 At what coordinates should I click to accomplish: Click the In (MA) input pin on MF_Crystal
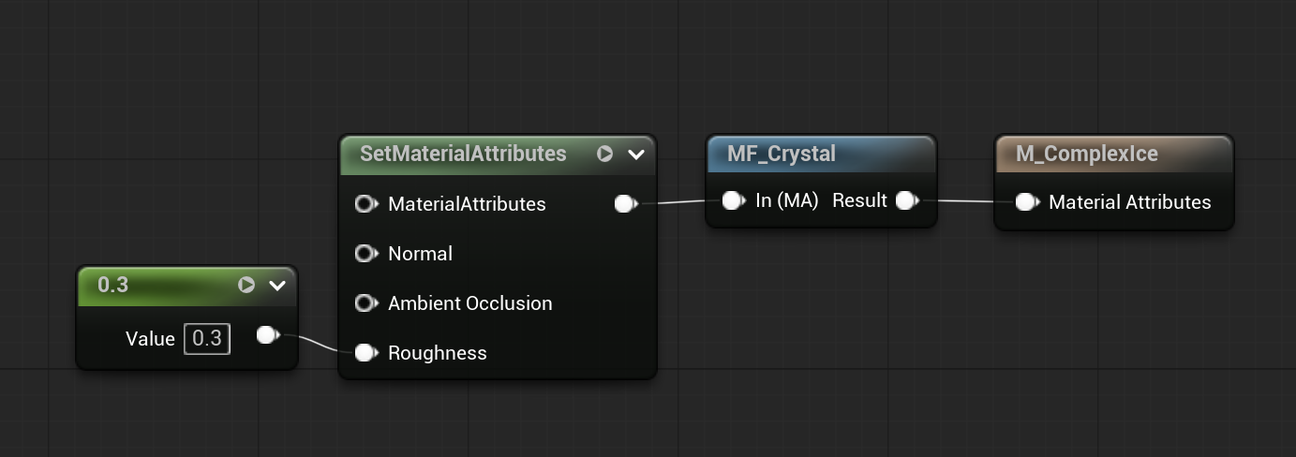733,200
